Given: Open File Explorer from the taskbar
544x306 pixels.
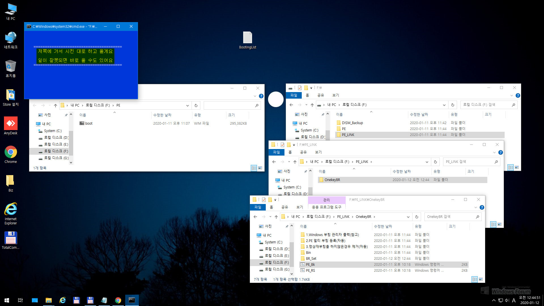Looking at the screenshot, I should coord(49,300).
